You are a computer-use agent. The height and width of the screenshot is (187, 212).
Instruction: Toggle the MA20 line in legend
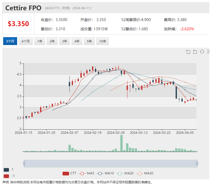(125, 173)
